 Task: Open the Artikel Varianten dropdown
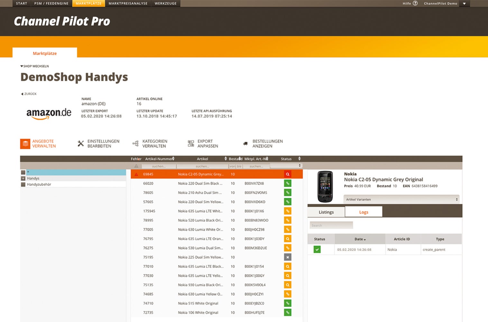click(x=401, y=199)
